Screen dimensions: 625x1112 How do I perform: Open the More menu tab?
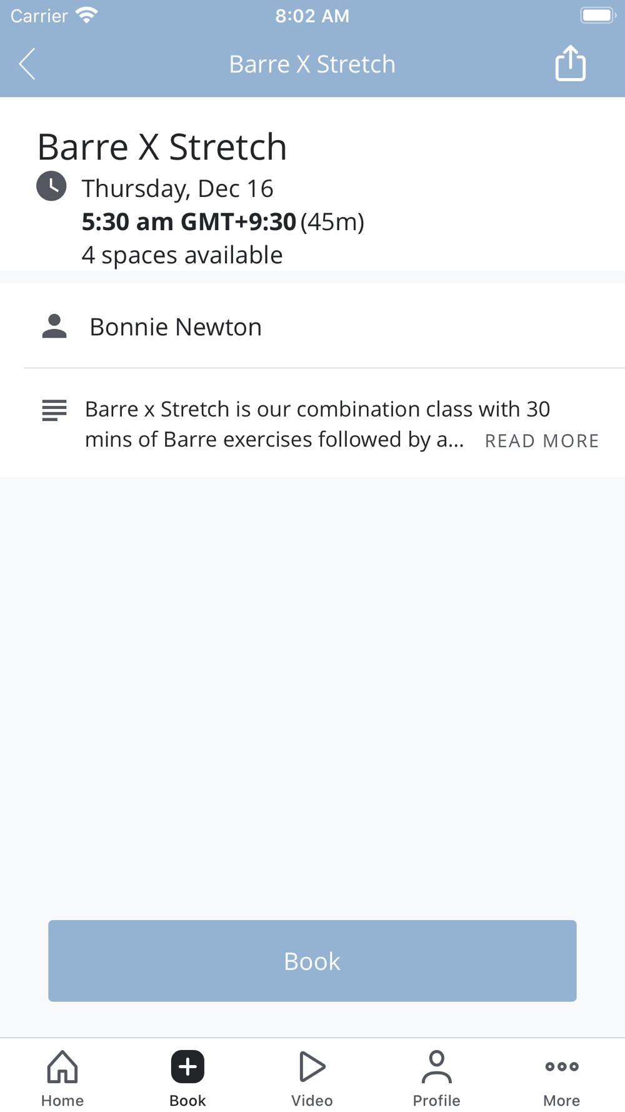pos(561,1078)
